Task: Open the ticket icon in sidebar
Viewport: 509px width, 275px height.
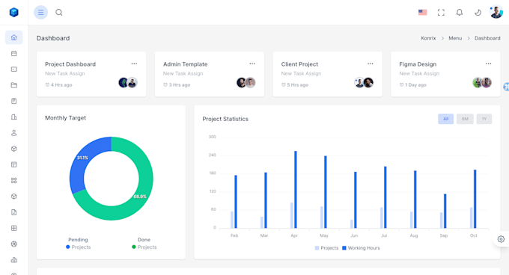Action: click(14, 69)
